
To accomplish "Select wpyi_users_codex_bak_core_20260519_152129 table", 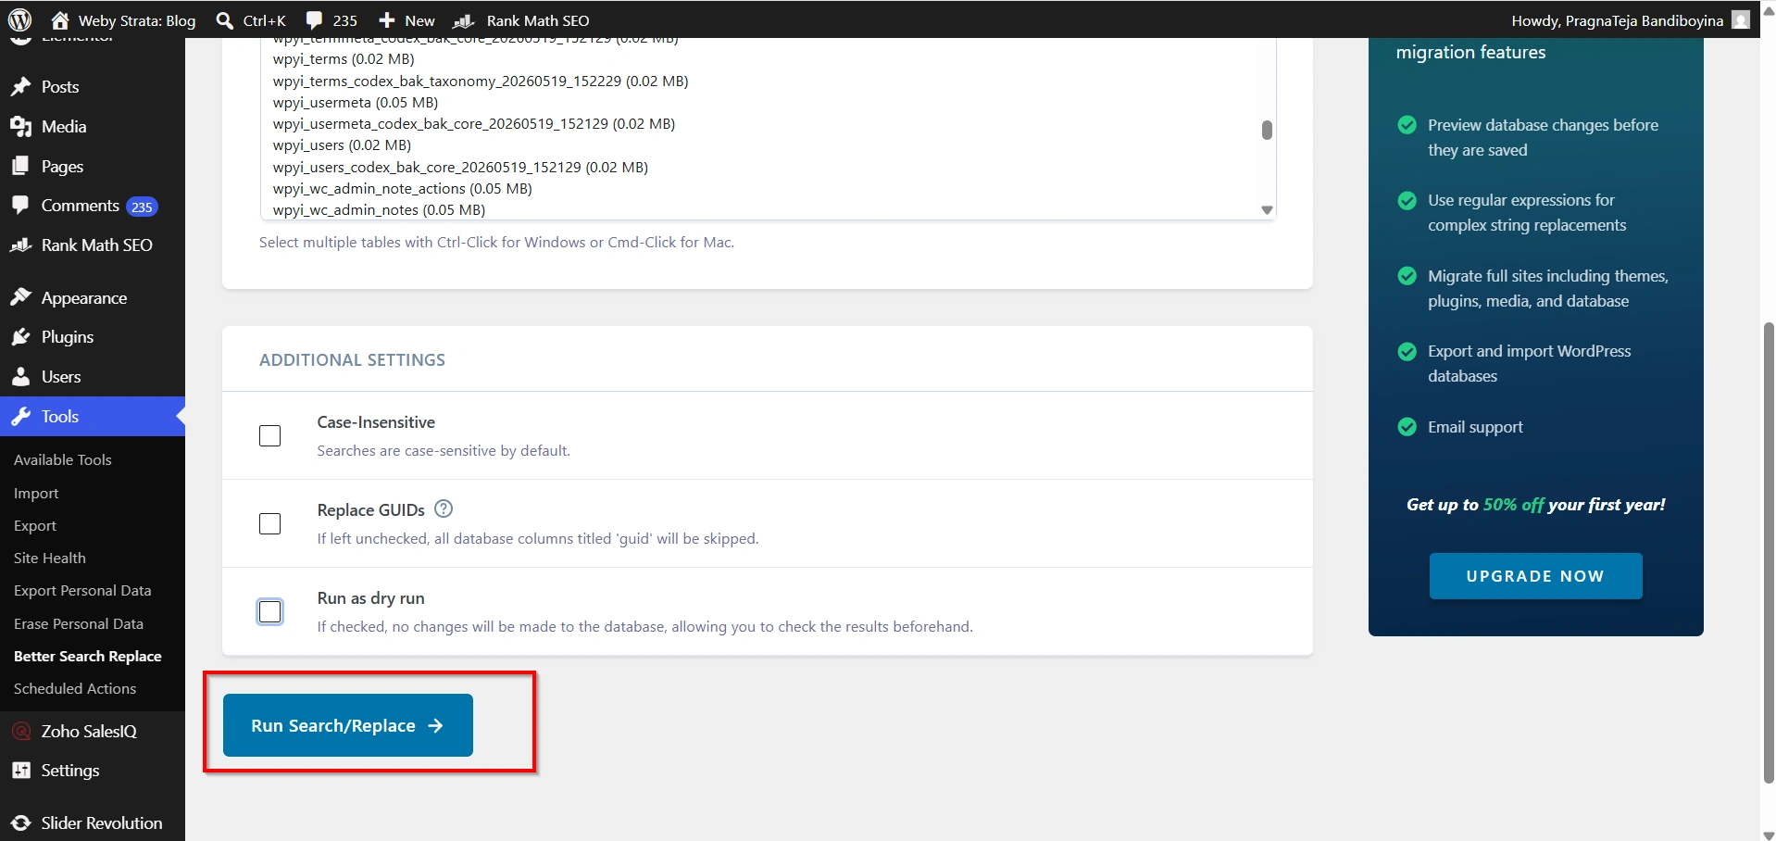I will point(460,167).
